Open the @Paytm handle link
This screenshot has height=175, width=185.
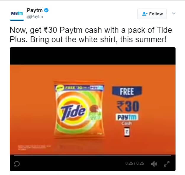point(35,17)
